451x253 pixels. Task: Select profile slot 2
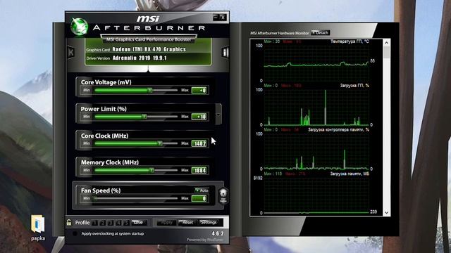[103, 223]
